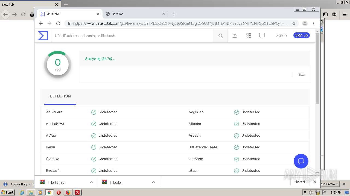The image size is (350, 196).
Task: Bookmark the page with the star icon
Action: click(294, 23)
